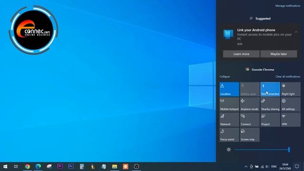
Task: Open Adobe Photoshop from taskbar
Action: coord(71,166)
